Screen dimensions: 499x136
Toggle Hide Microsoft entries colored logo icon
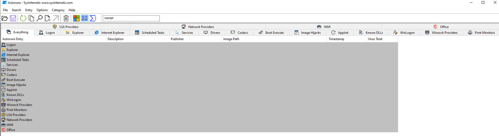[76, 18]
